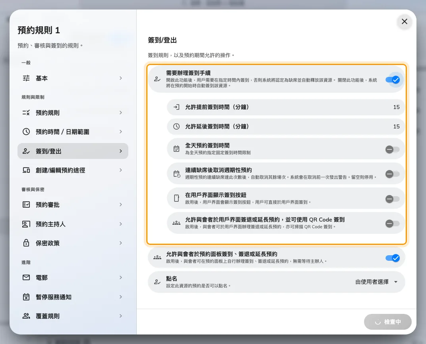Screen dimensions: 426x344
Task: Click the group icon for 預約面板簽到 row
Action: click(x=157, y=257)
